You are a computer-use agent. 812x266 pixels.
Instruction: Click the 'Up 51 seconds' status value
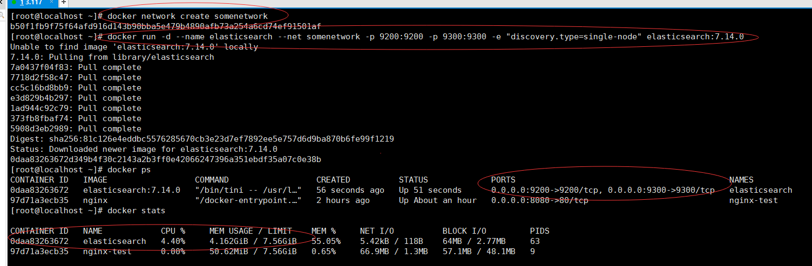coord(430,190)
